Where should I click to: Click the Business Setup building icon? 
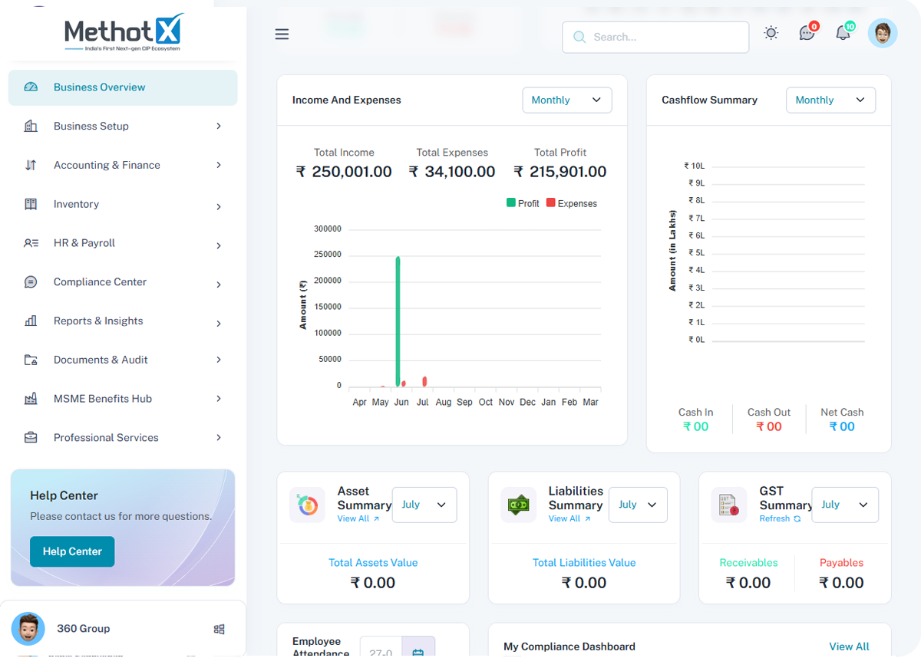(31, 126)
